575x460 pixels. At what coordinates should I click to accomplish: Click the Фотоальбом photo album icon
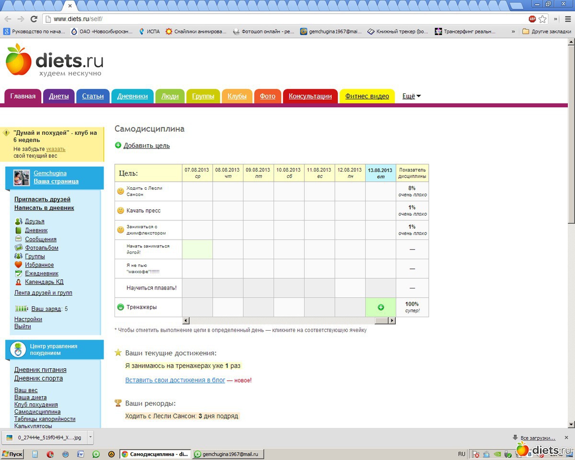[x=19, y=248]
